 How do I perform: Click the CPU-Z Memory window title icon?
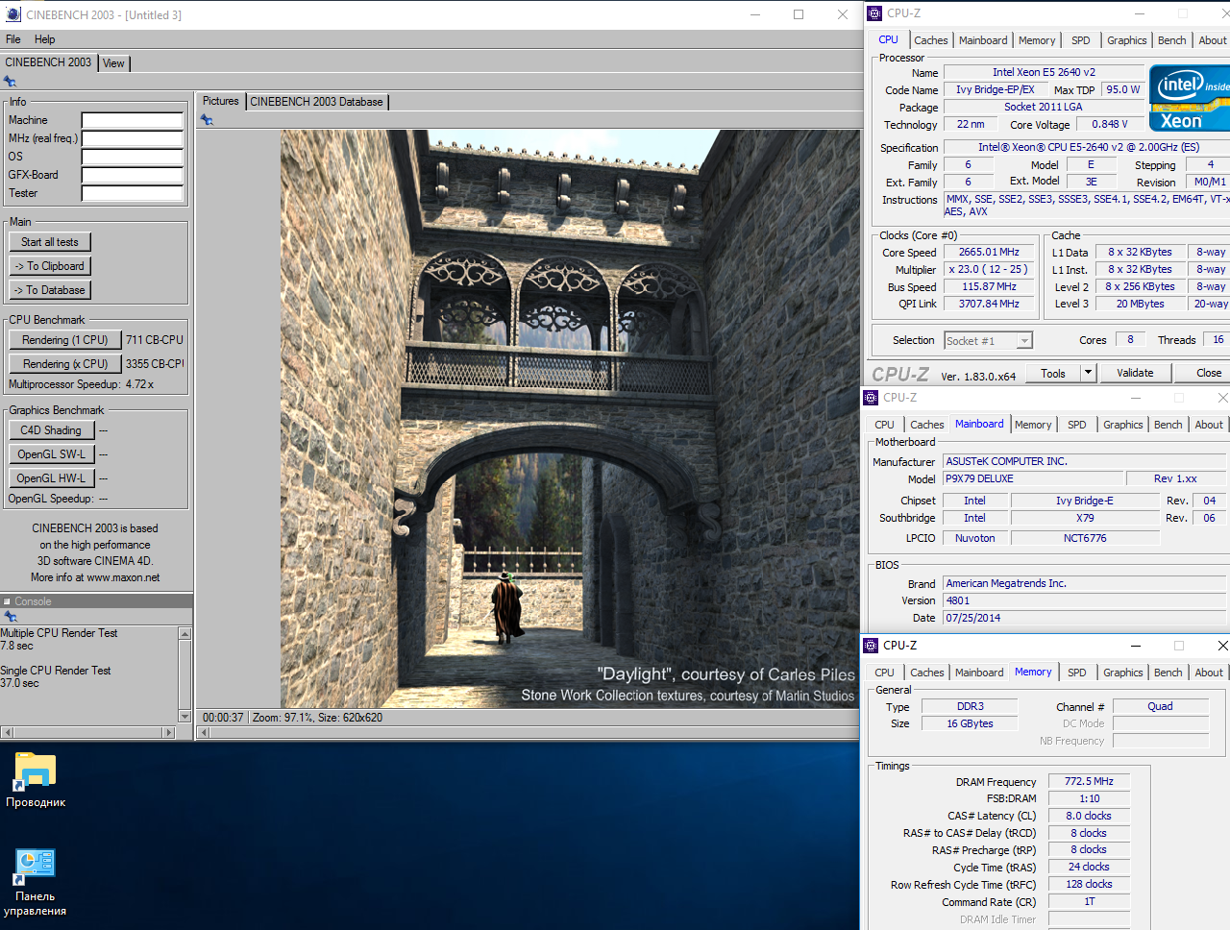(x=871, y=646)
